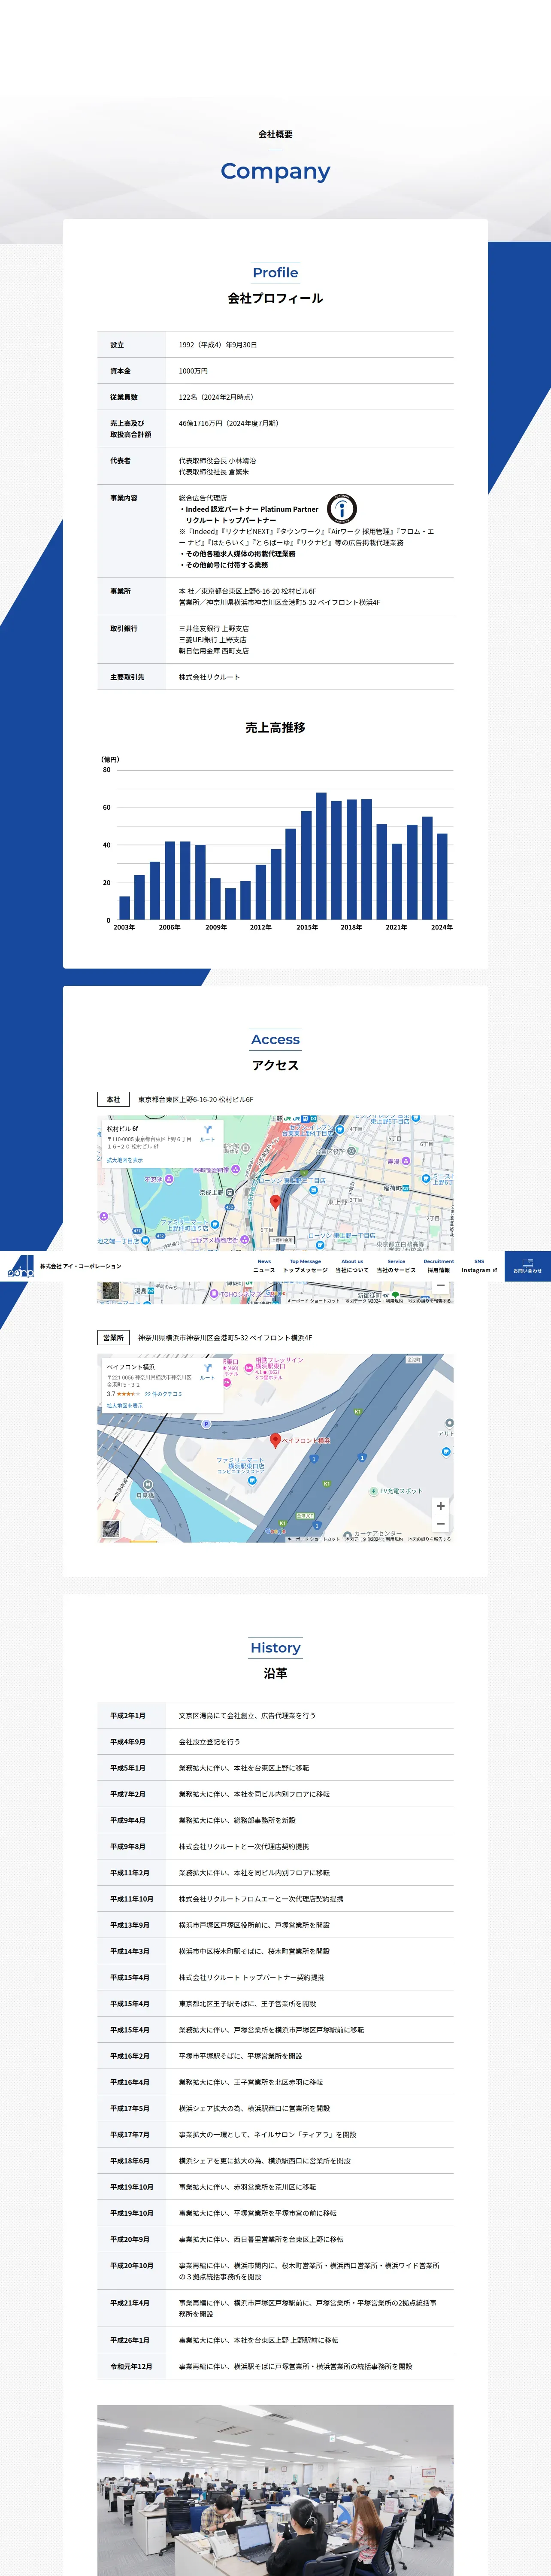The height and width of the screenshot is (2576, 551).
Task: Click the 平成9年8月 history row
Action: [275, 1846]
